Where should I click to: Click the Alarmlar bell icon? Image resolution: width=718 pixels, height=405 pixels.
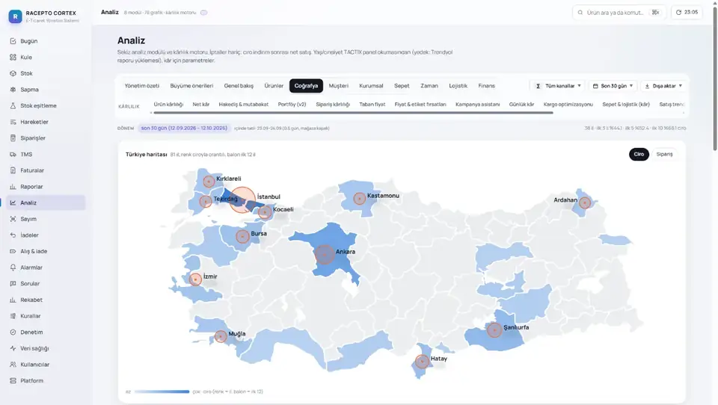pyautogui.click(x=13, y=268)
